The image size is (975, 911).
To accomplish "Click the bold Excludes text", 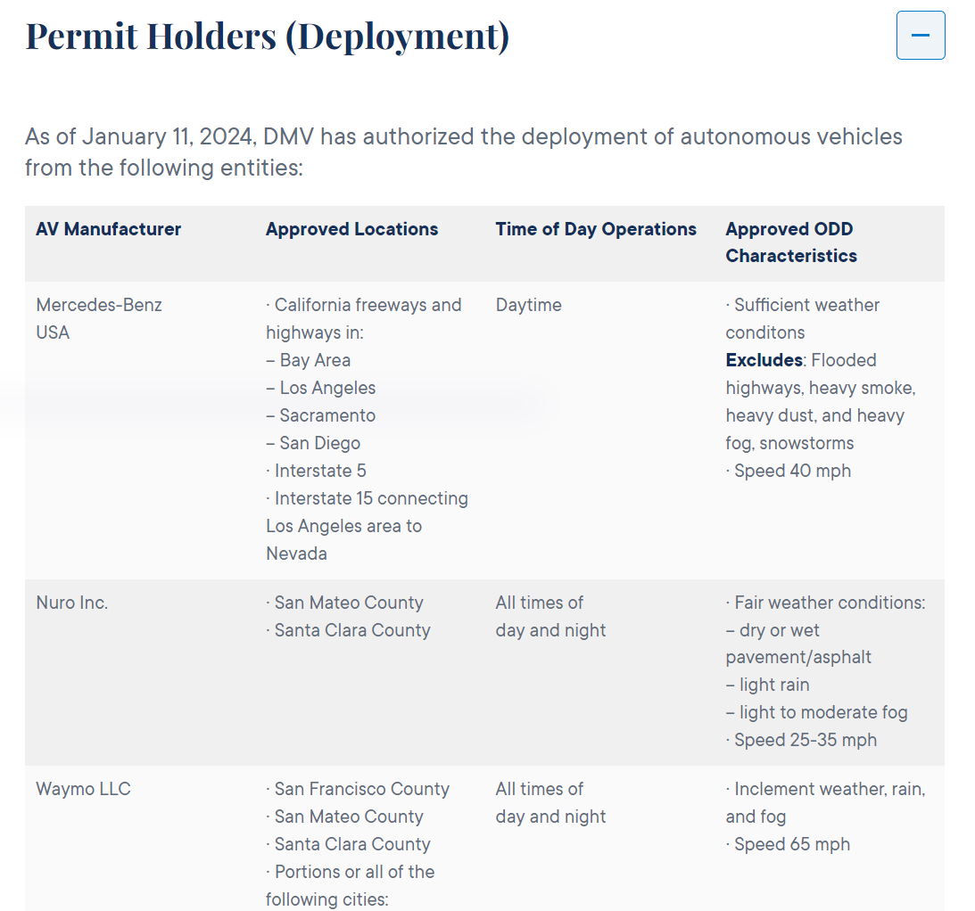I will pos(764,360).
